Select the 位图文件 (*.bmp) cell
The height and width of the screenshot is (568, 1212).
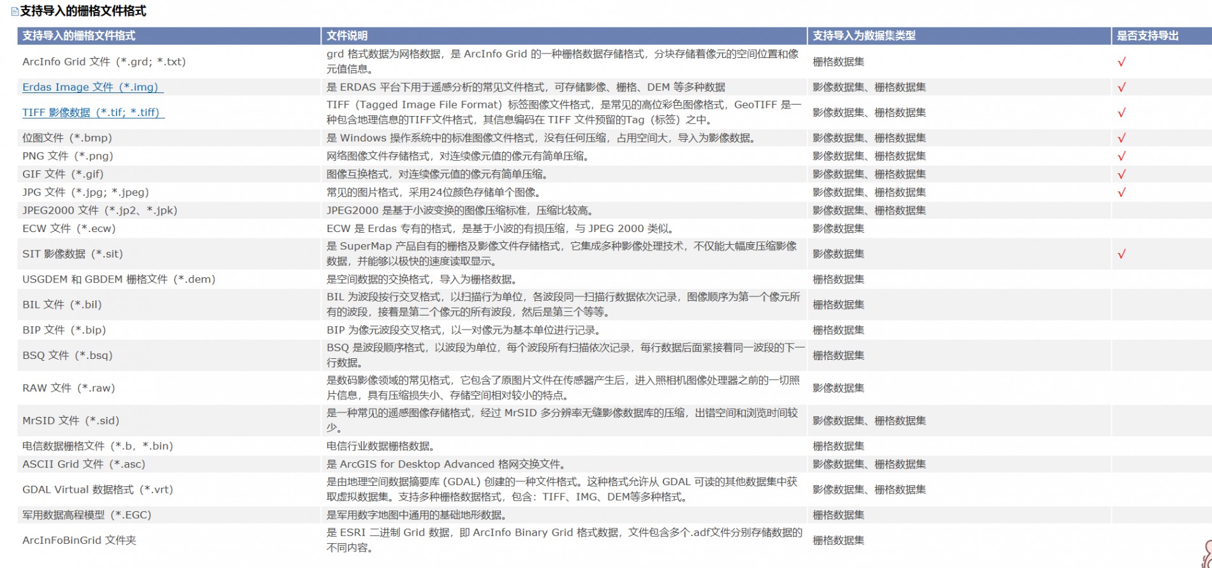tap(168, 138)
